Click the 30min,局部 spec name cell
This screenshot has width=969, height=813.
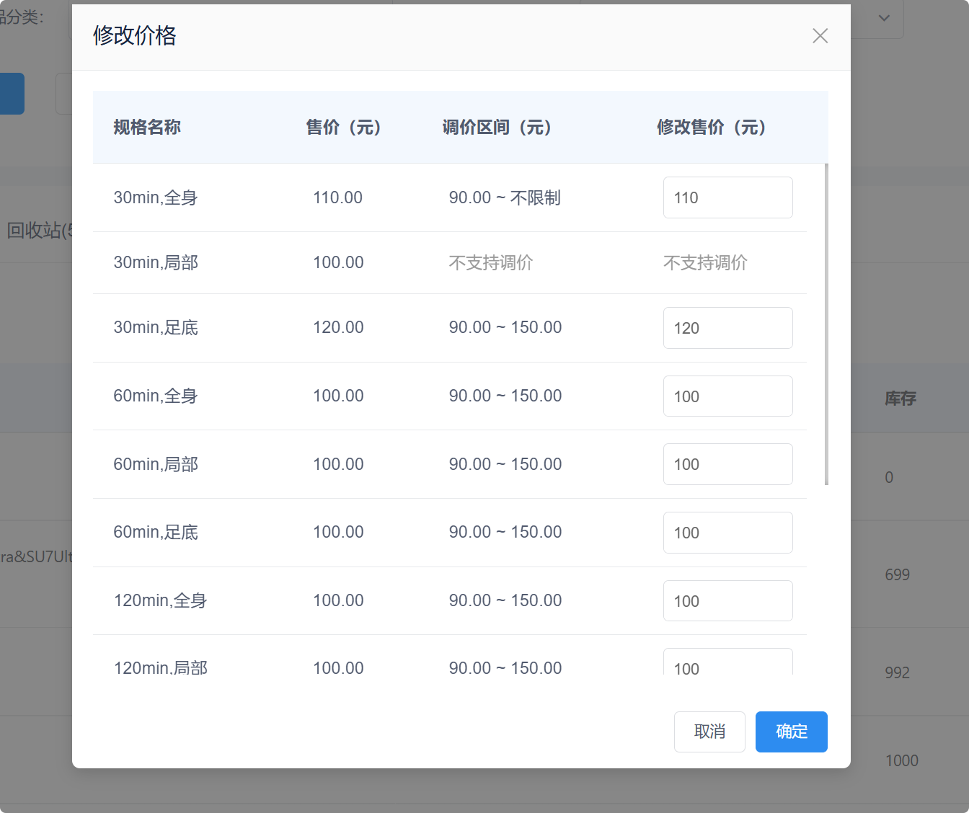tap(156, 262)
